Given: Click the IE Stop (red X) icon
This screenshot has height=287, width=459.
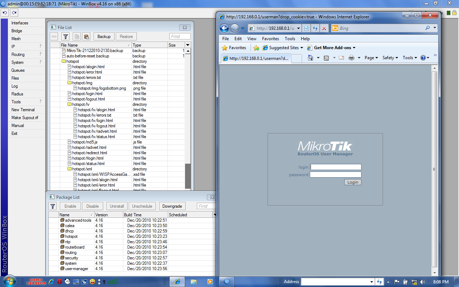Looking at the screenshot, I should (324, 28).
